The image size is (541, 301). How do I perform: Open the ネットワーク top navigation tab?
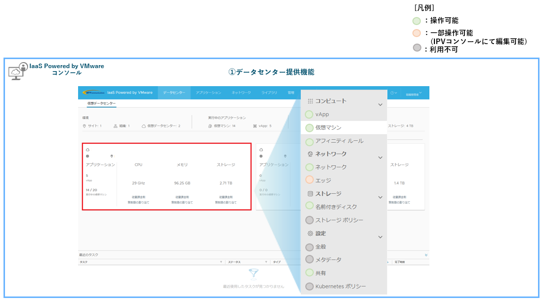click(x=241, y=93)
